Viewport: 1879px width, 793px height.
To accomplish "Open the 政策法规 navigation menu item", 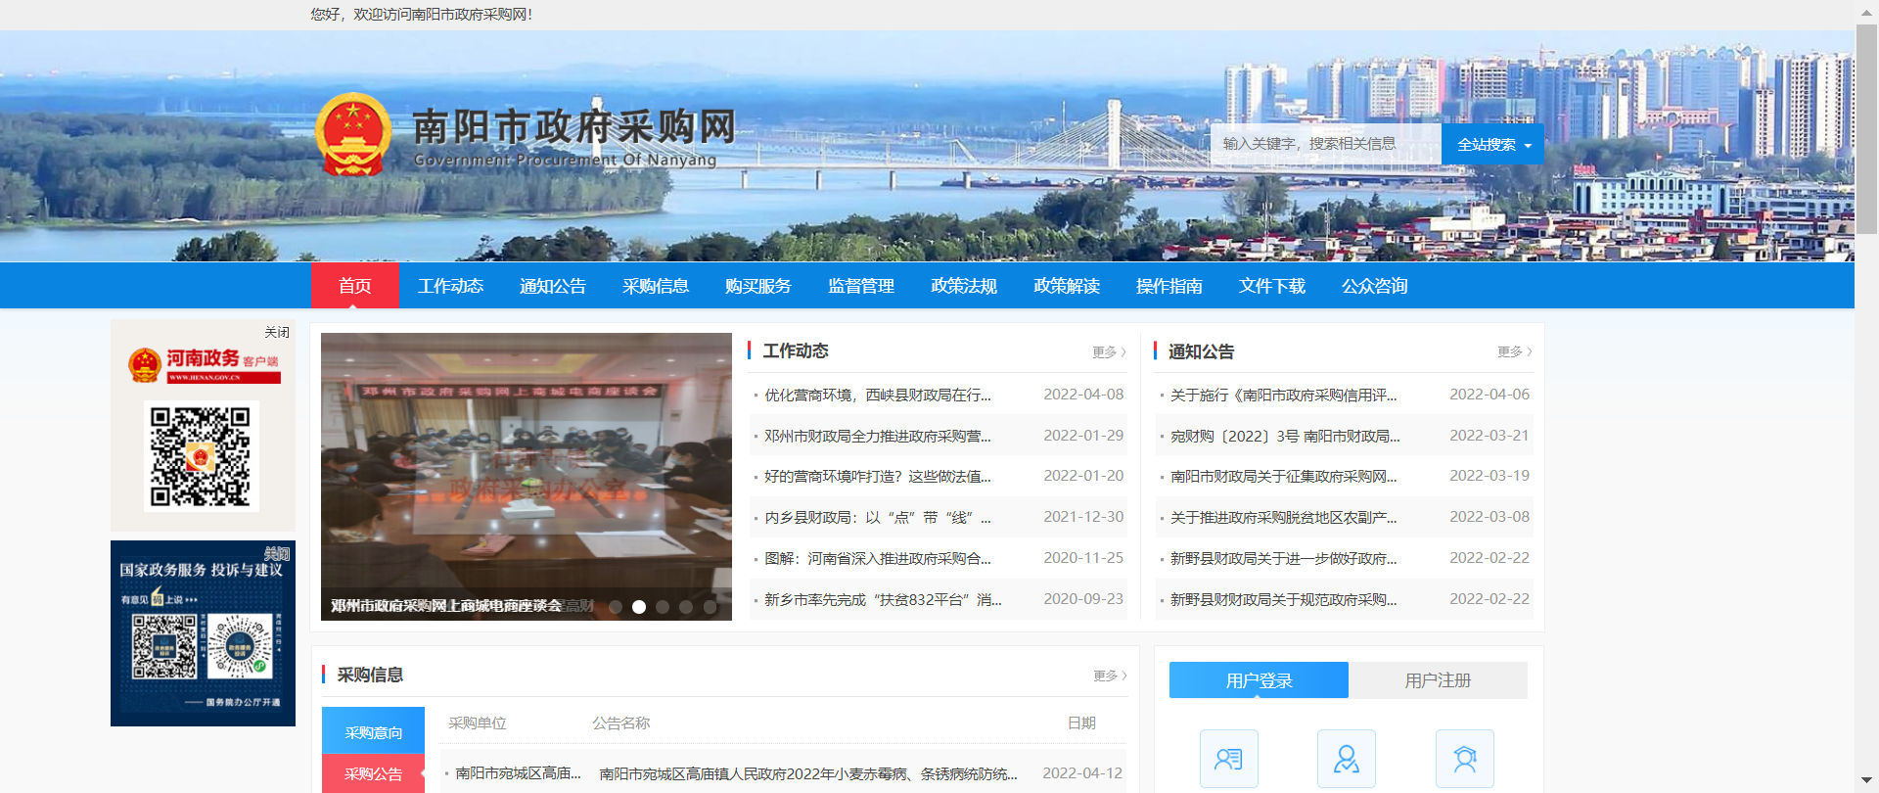I will pos(964,286).
